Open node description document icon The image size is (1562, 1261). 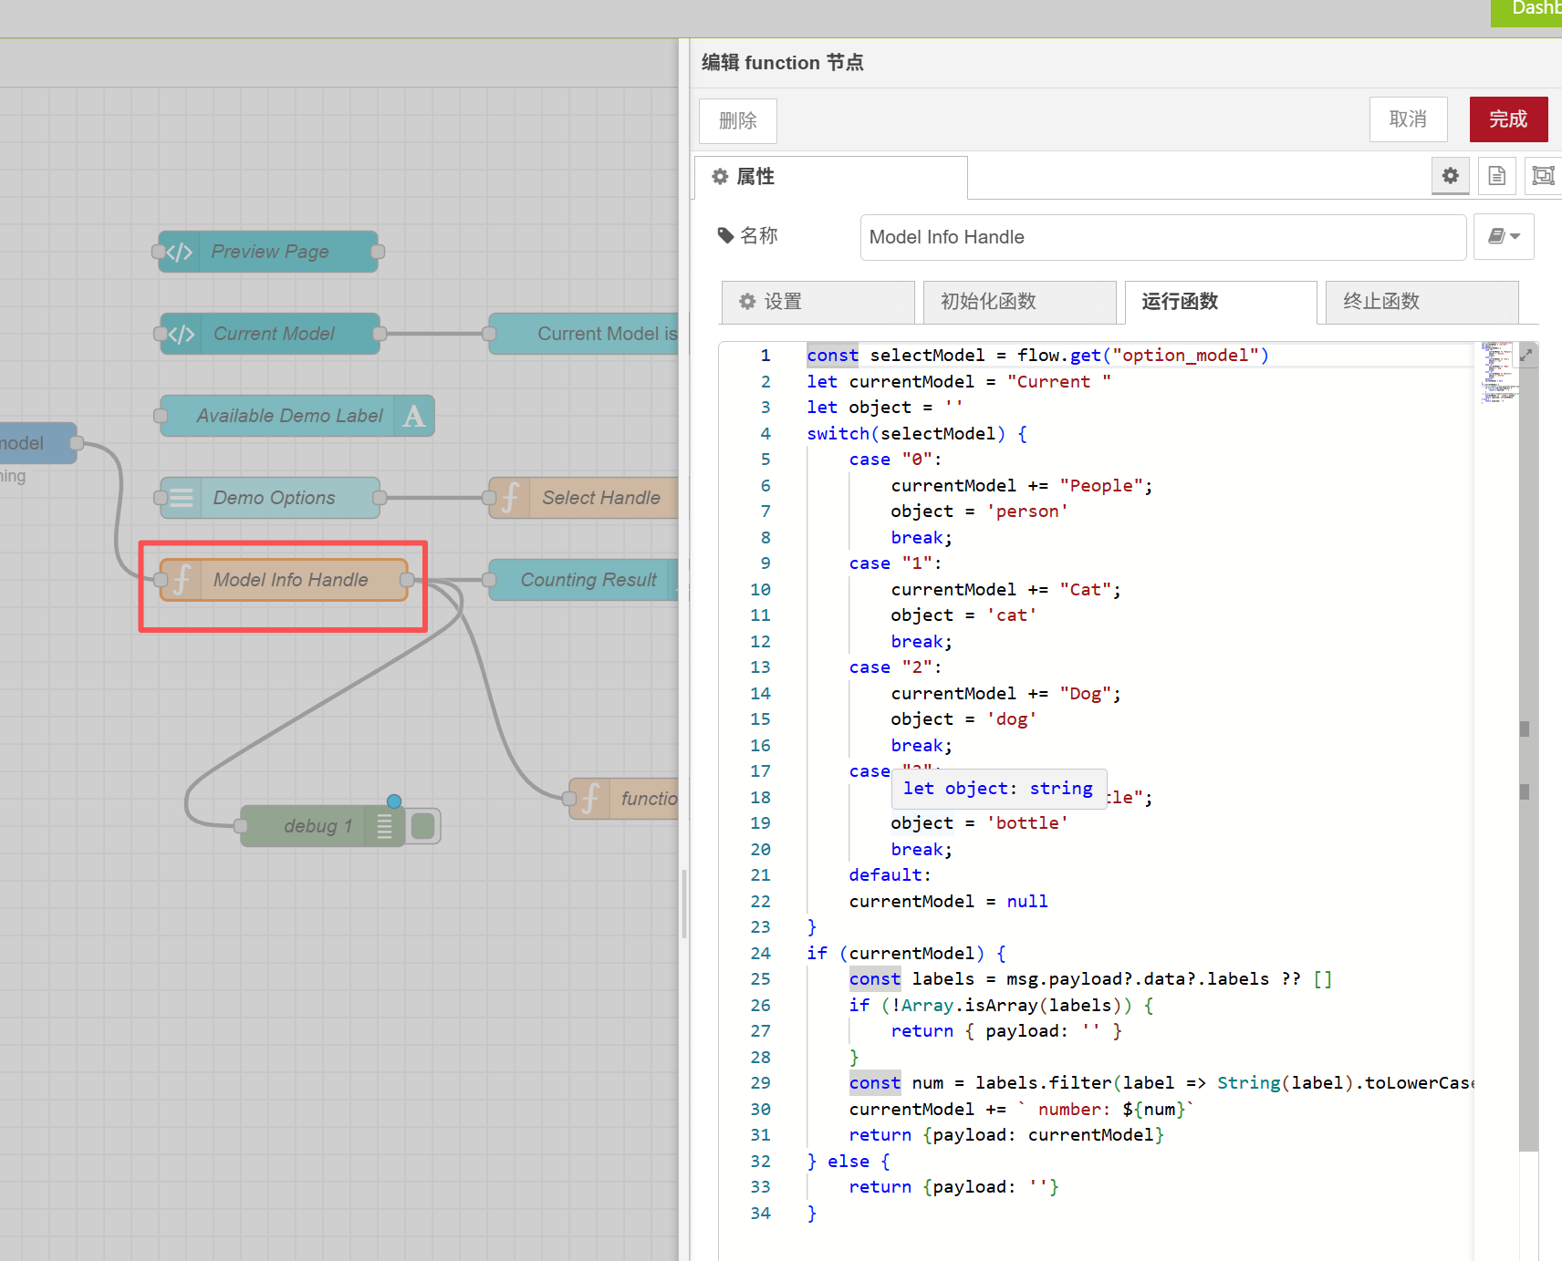pyautogui.click(x=1496, y=176)
